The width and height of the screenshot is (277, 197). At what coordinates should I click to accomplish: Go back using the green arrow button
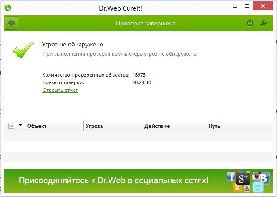pos(12,23)
